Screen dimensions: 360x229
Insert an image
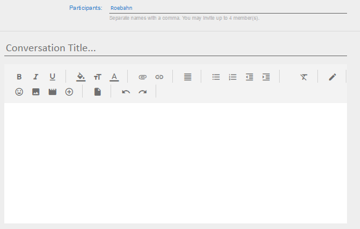point(36,92)
